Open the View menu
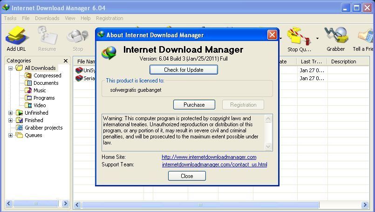This screenshot has width=375, height=212. click(70, 18)
